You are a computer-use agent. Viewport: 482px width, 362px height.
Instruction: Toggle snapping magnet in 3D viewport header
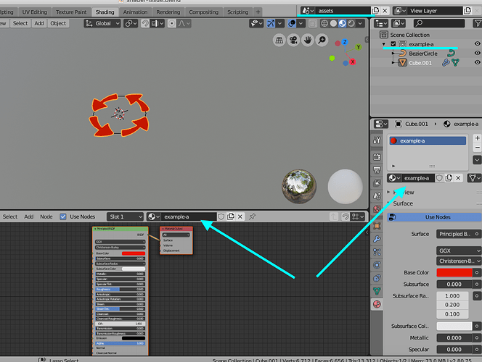(x=145, y=24)
